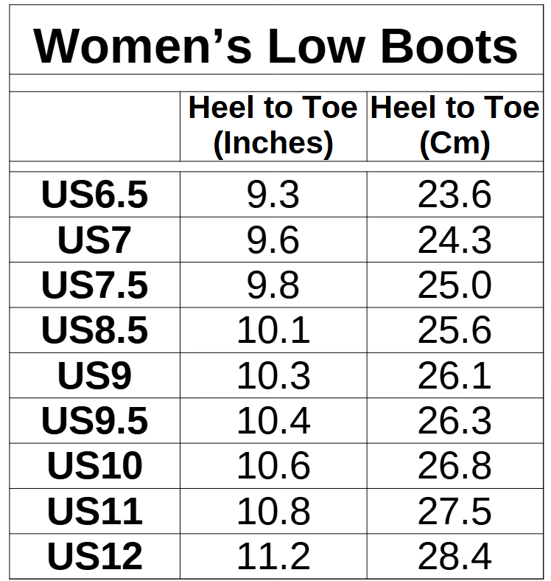The height and width of the screenshot is (581, 551).
Task: Click the US12 size label
Action: point(94,557)
